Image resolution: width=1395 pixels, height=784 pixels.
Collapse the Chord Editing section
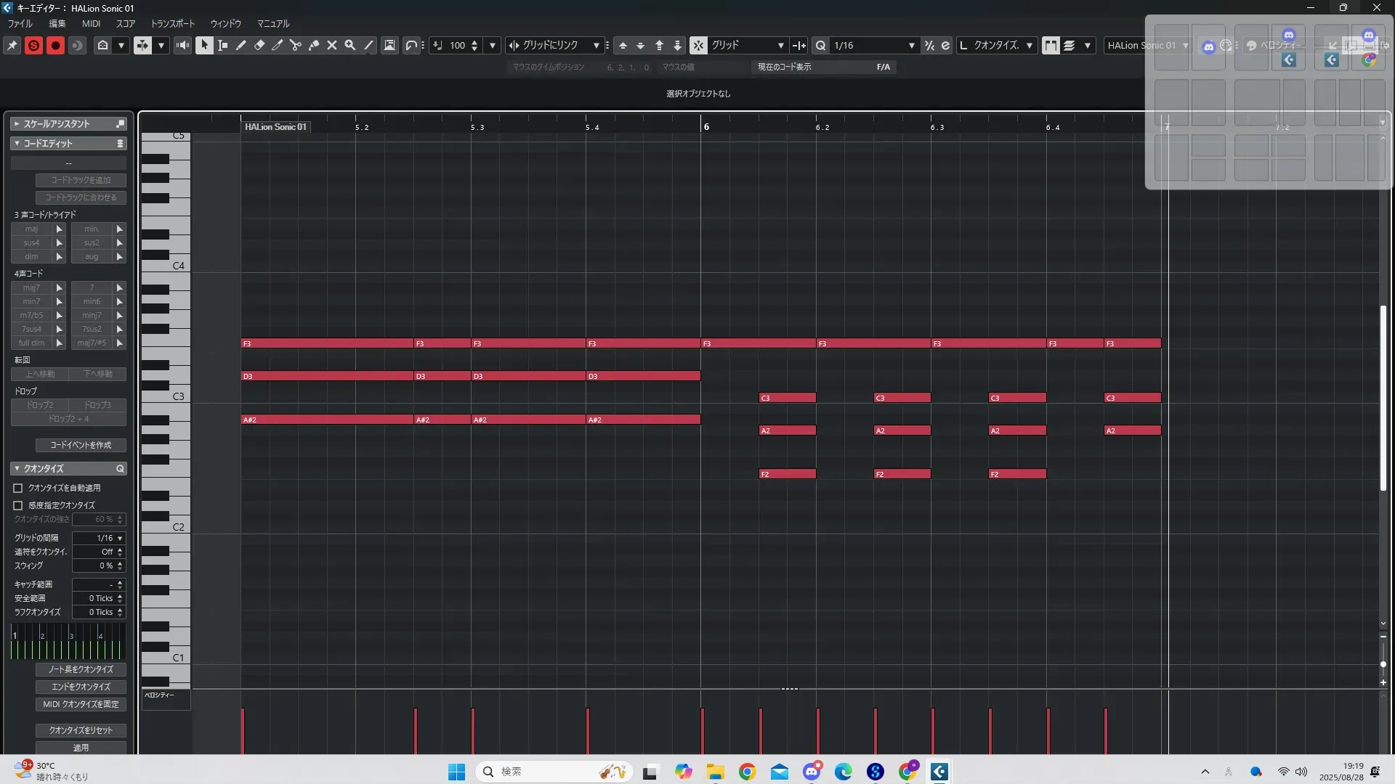(17, 144)
